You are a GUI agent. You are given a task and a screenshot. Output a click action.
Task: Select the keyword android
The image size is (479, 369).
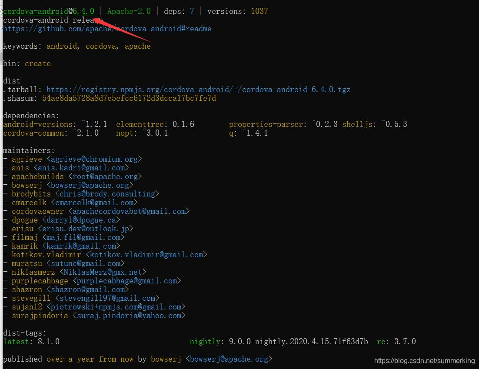(x=62, y=46)
